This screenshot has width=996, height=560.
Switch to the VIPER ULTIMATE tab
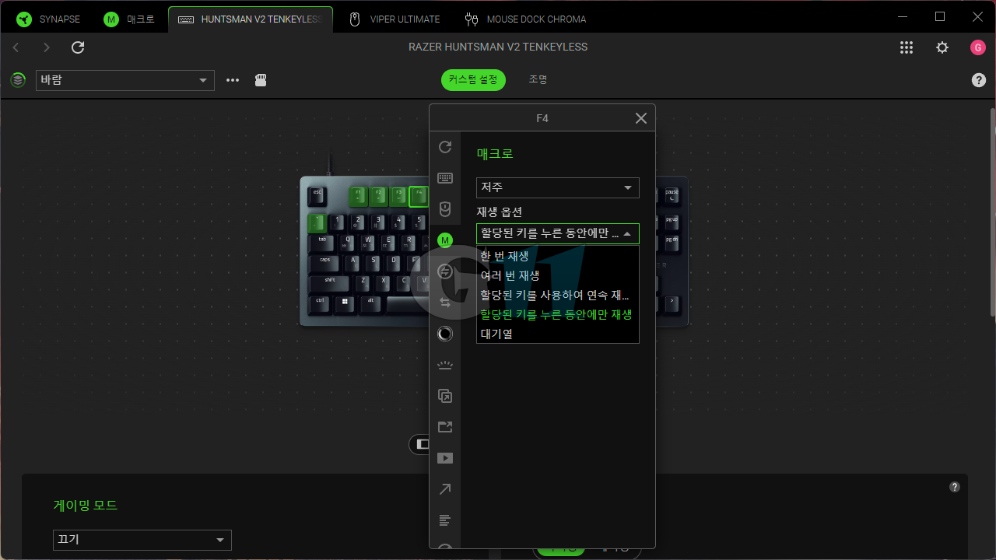pyautogui.click(x=395, y=19)
